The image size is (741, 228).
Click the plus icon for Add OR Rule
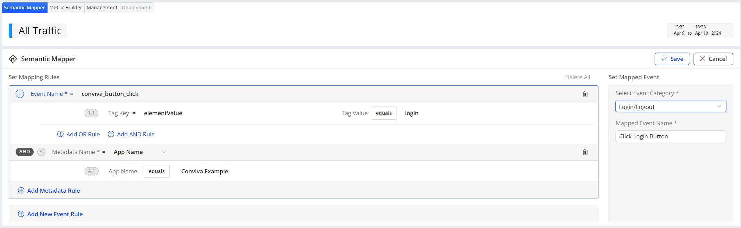tap(60, 134)
